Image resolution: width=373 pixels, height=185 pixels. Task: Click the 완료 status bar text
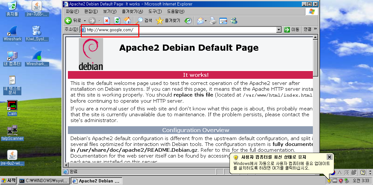pos(73,171)
